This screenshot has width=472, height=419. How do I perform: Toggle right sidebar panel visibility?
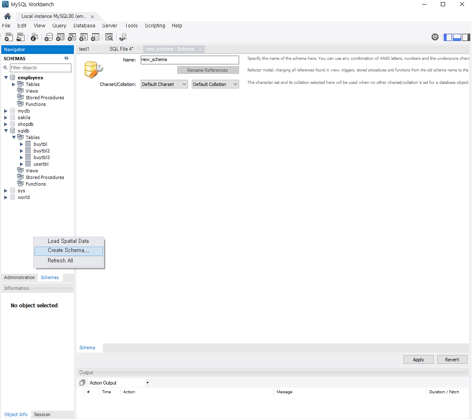pyautogui.click(x=466, y=37)
